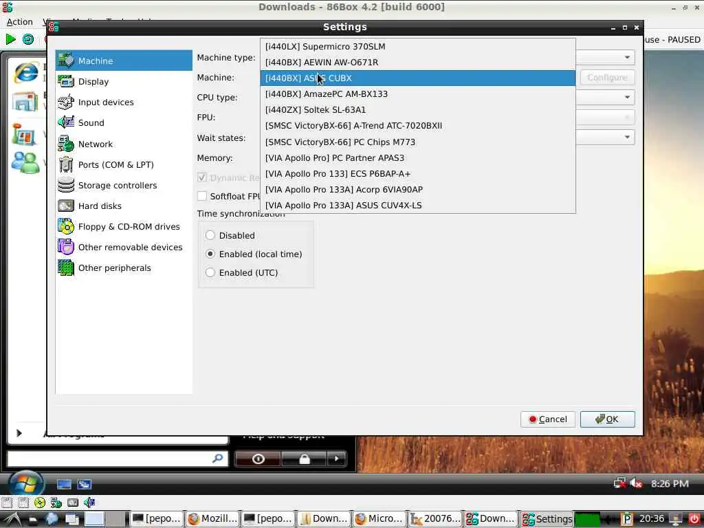Select Enabled (UTC) radio button
704x528 pixels.
point(210,272)
